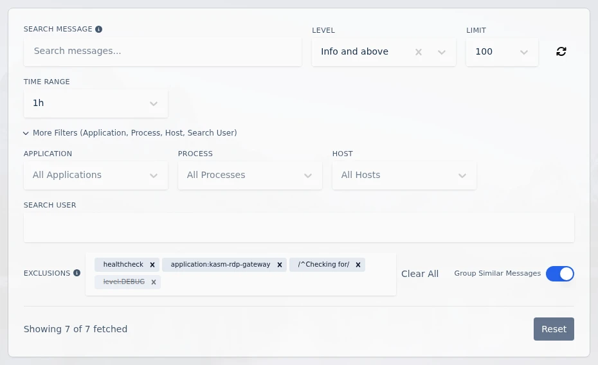Open the All Applications dropdown
The height and width of the screenshot is (365, 598).
pos(96,175)
